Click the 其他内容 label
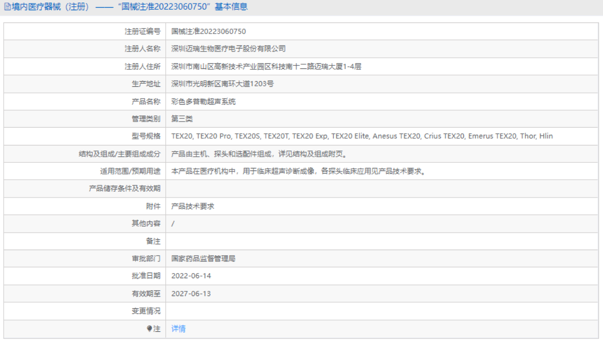The height and width of the screenshot is (342, 603). (146, 224)
